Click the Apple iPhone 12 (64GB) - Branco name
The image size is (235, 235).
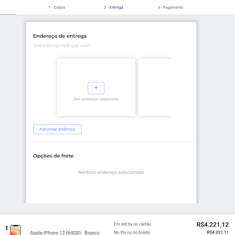[65, 232]
